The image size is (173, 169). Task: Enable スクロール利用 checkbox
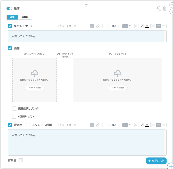tap(28, 125)
